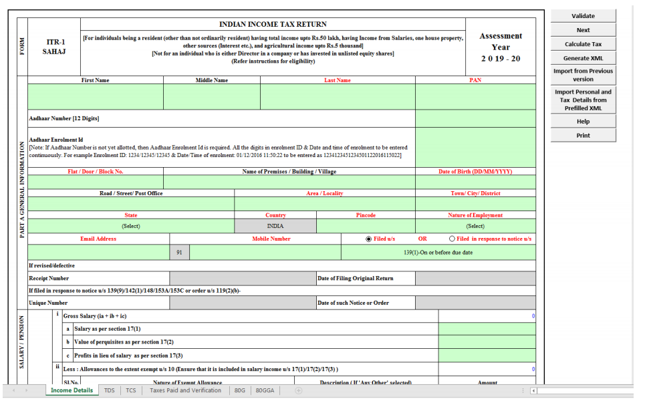Click the Print button
This screenshot has width=653, height=411.
coord(583,136)
